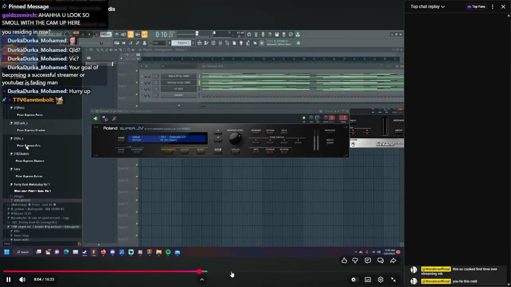Select the Nylon EP (jv-1080) channel
The height and width of the screenshot is (287, 511).
(178, 76)
